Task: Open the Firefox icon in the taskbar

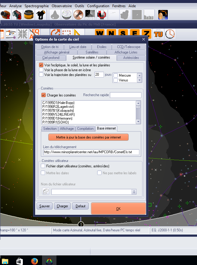Action: coord(35,261)
